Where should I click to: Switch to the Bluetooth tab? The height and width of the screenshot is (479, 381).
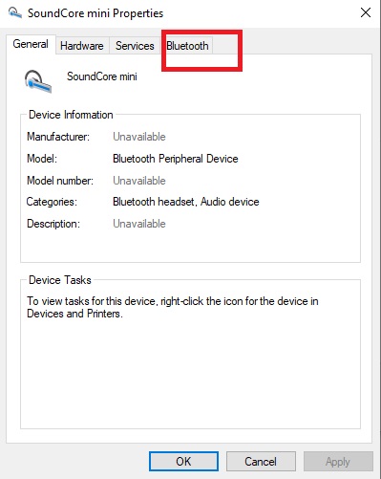187,46
